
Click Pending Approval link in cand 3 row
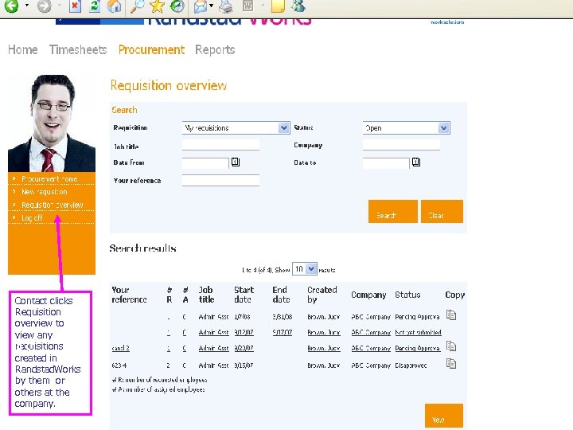click(417, 348)
